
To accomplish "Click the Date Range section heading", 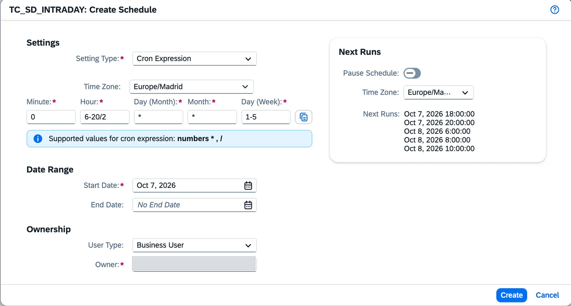I will coord(50,170).
